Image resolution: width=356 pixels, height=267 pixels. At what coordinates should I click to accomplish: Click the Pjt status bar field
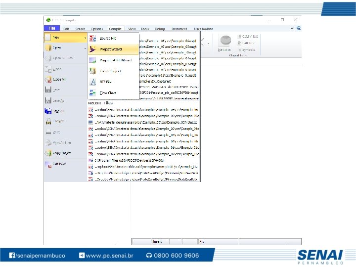coord(218,242)
